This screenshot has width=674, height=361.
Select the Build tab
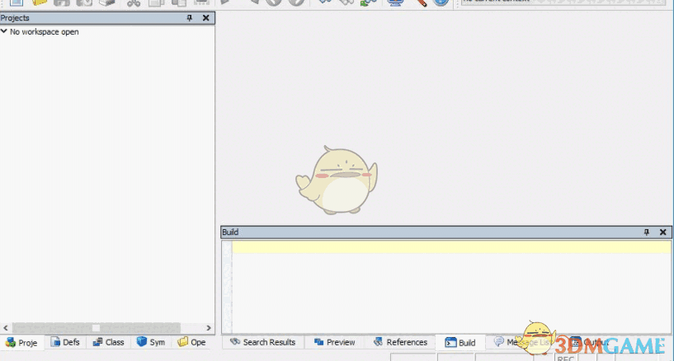tap(460, 343)
